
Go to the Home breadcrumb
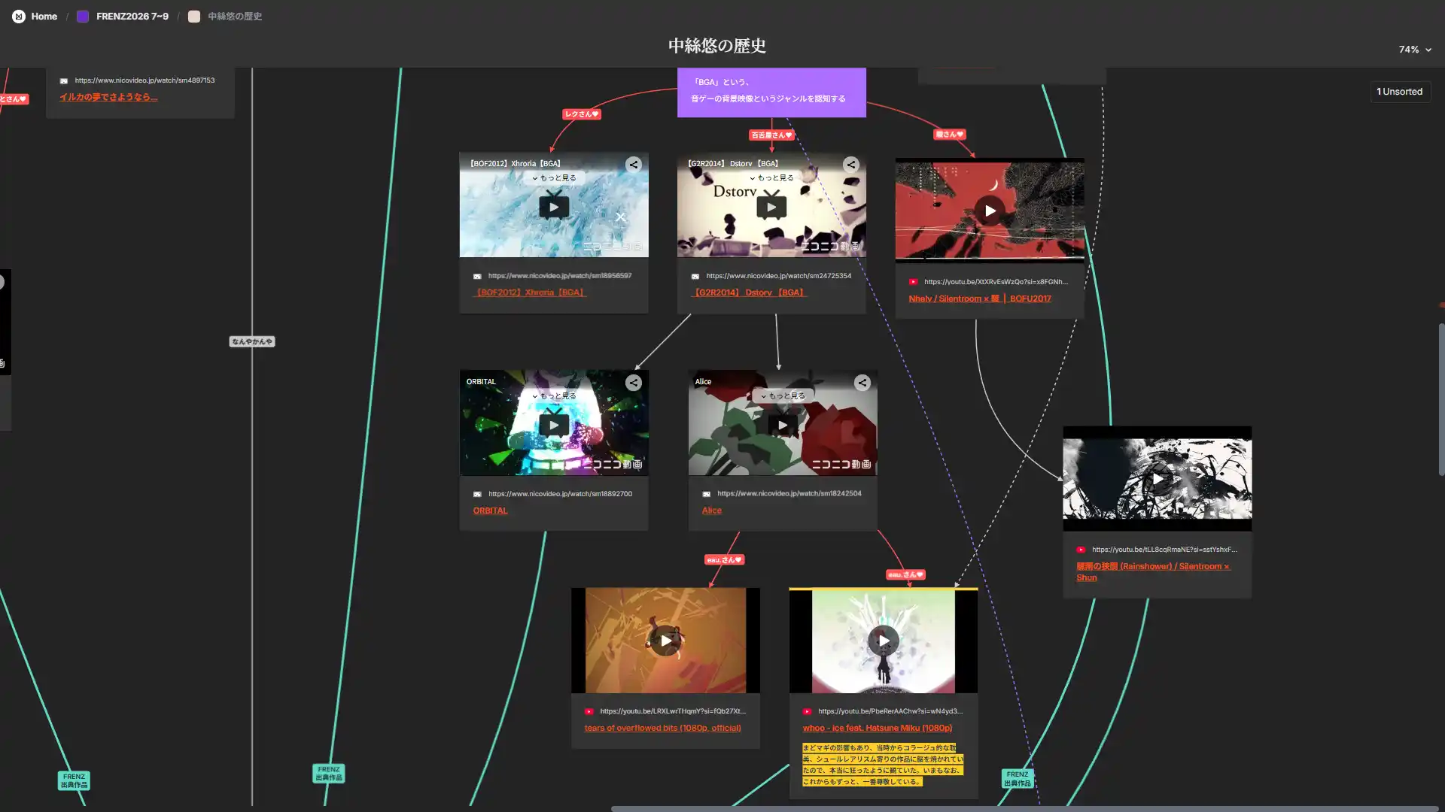pyautogui.click(x=44, y=17)
